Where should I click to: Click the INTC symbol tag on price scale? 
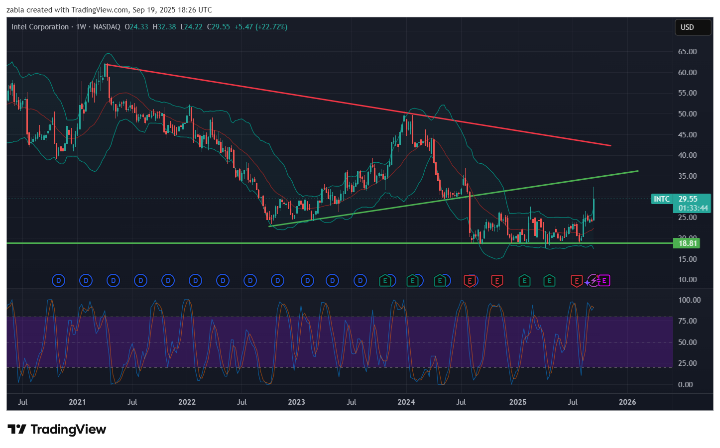(x=662, y=199)
